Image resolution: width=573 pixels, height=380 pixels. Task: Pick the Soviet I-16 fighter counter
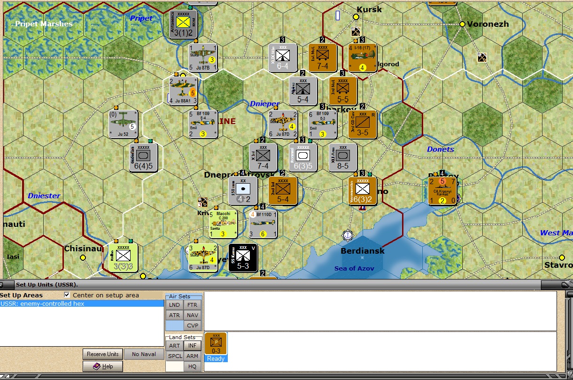click(363, 58)
